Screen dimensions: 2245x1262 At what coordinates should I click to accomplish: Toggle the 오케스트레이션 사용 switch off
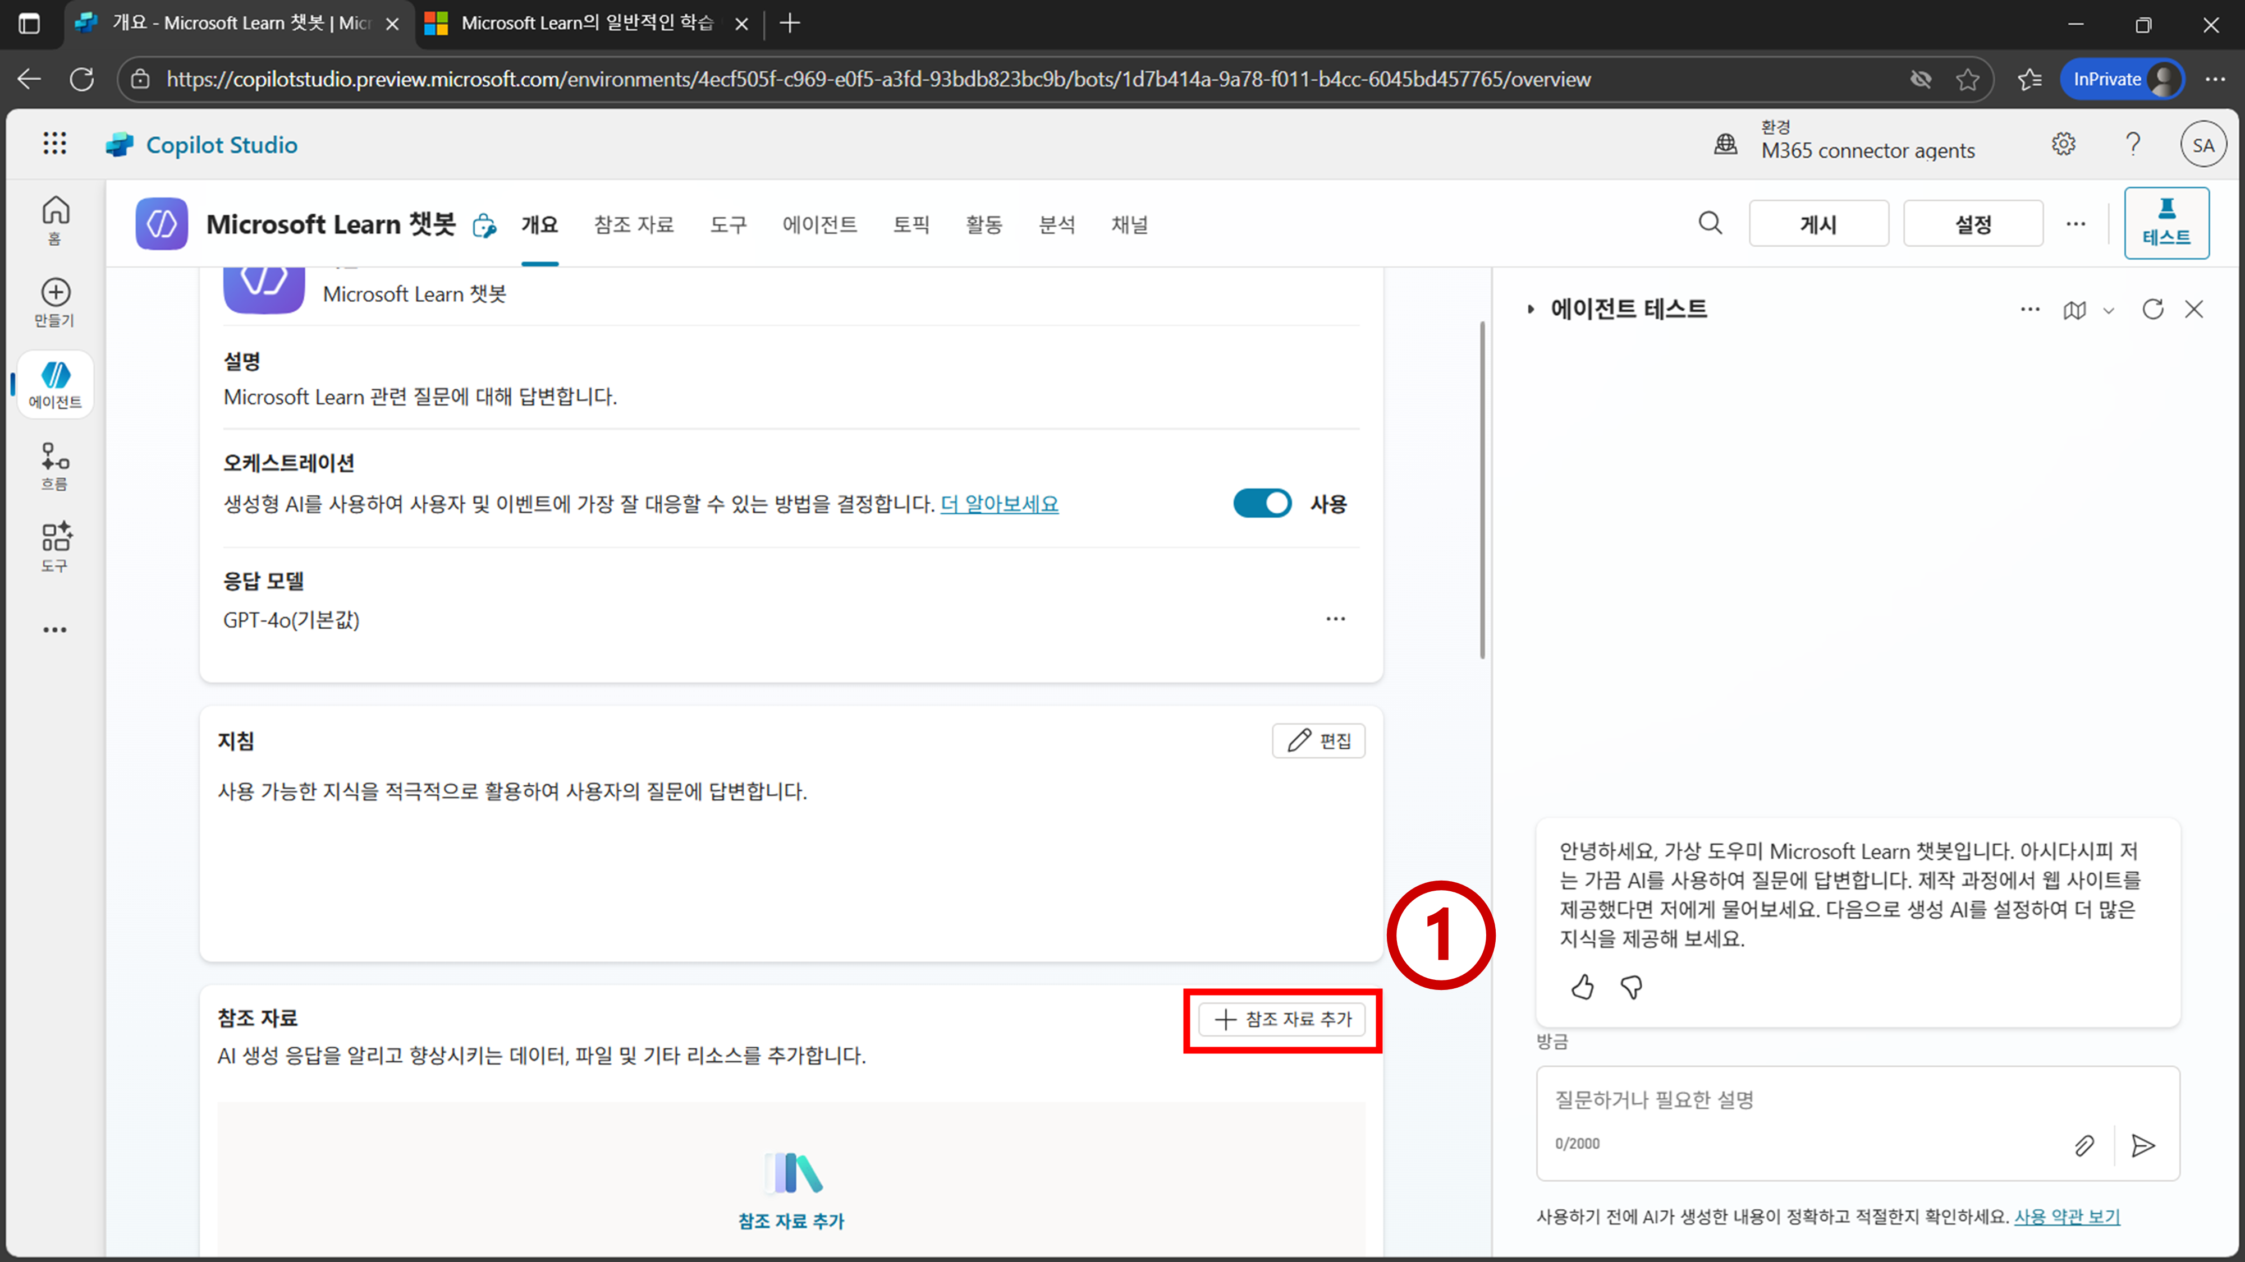(x=1262, y=504)
